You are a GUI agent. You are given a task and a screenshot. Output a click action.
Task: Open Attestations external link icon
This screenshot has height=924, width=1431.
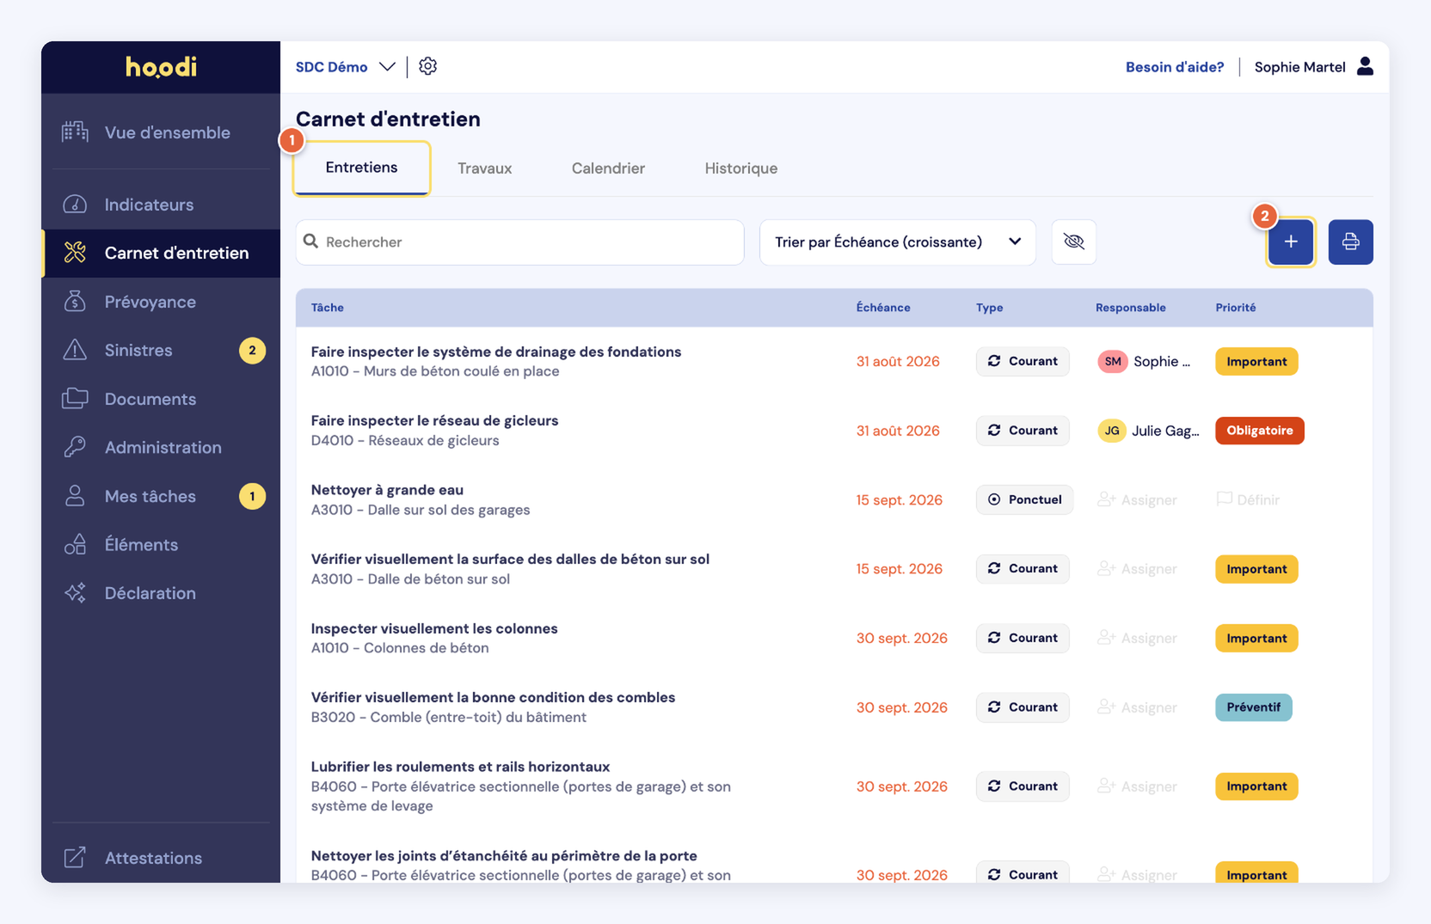click(75, 858)
